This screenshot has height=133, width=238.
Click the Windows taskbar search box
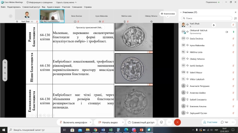(x=34, y=130)
